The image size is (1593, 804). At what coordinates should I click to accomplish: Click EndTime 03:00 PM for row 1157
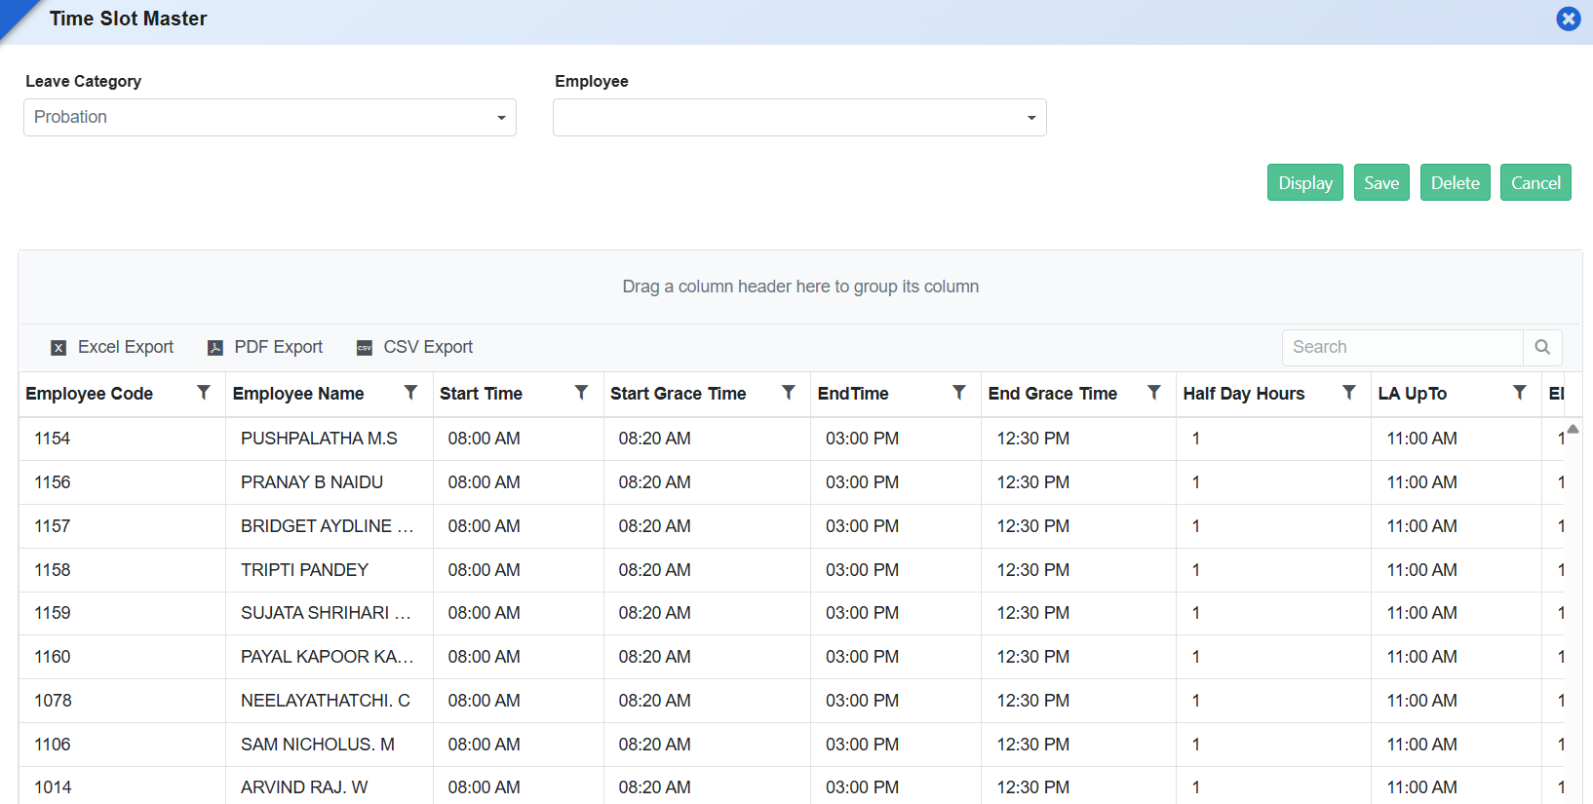(x=896, y=526)
